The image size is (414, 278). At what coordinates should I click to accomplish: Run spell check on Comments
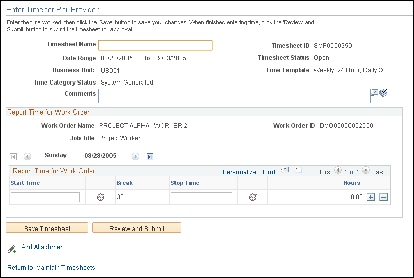click(x=383, y=93)
